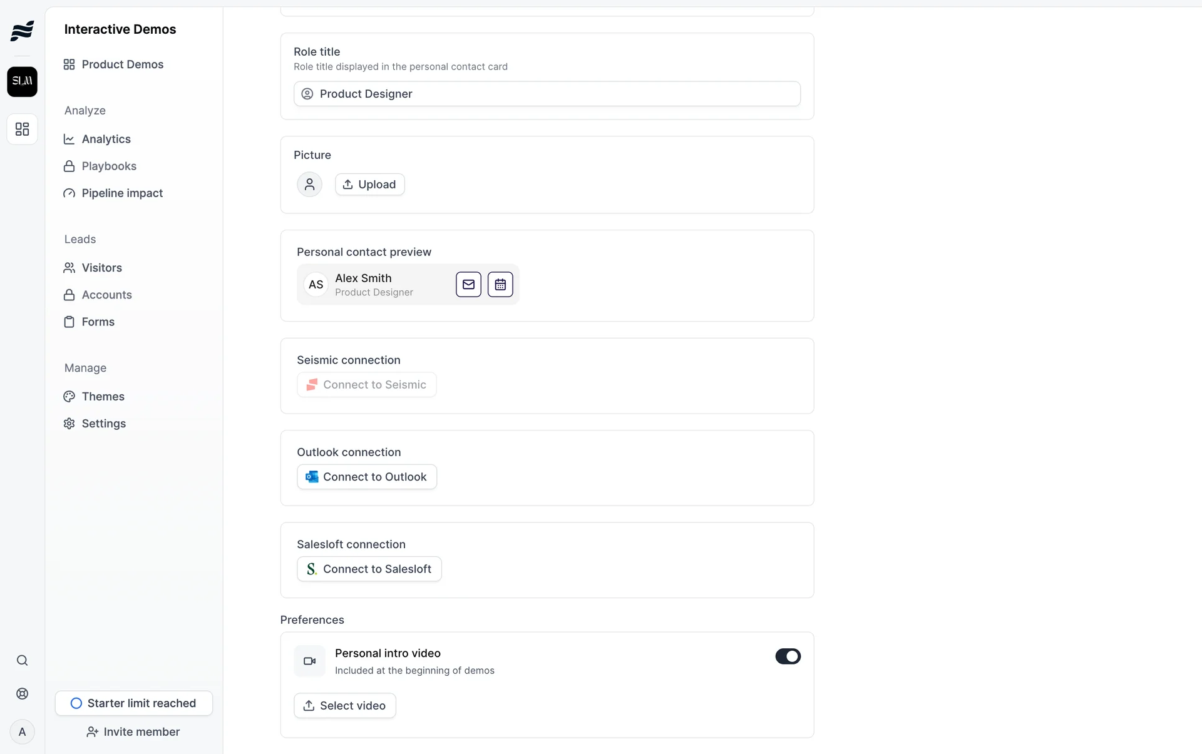Click Invite member link
The width and height of the screenshot is (1202, 754).
click(133, 731)
